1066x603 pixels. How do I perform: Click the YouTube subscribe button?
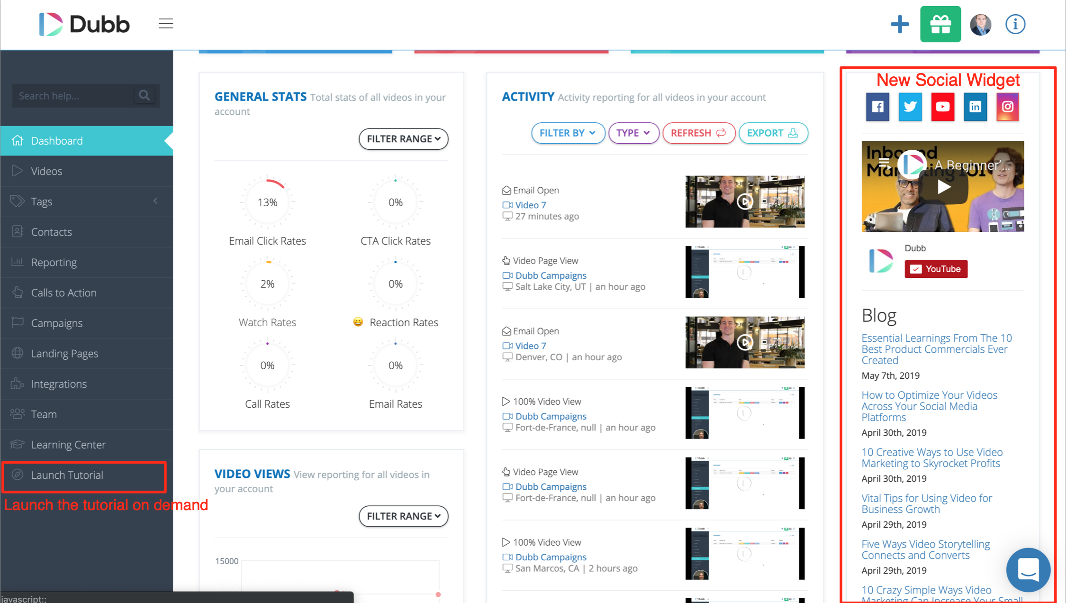935,269
